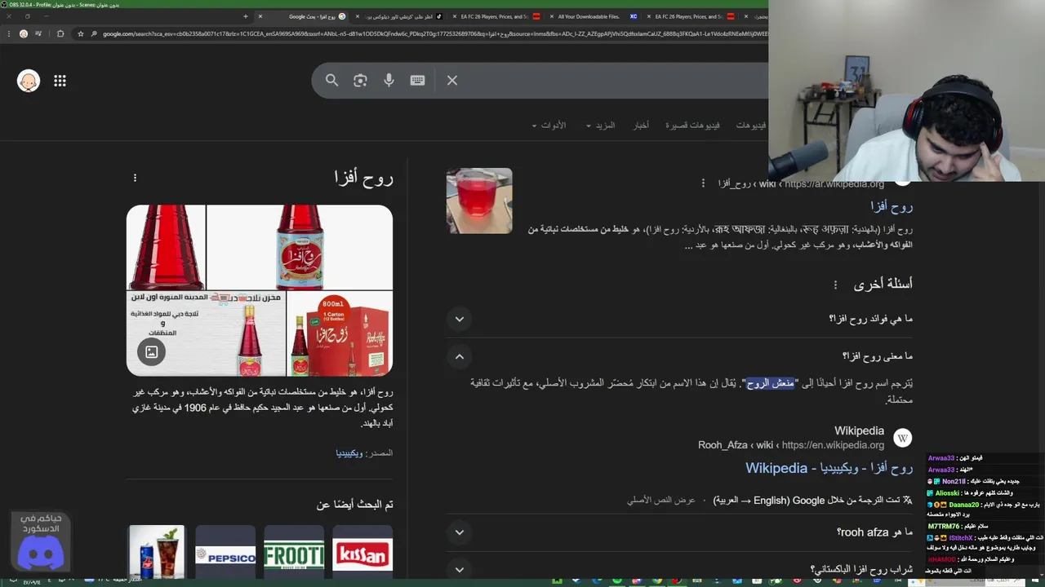This screenshot has width=1045, height=587.
Task: Click ما هو rooh afza question text
Action: pos(874,532)
